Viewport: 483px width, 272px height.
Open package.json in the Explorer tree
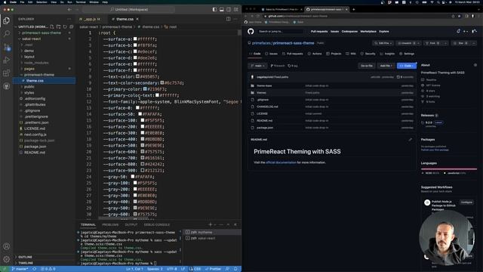pos(35,147)
